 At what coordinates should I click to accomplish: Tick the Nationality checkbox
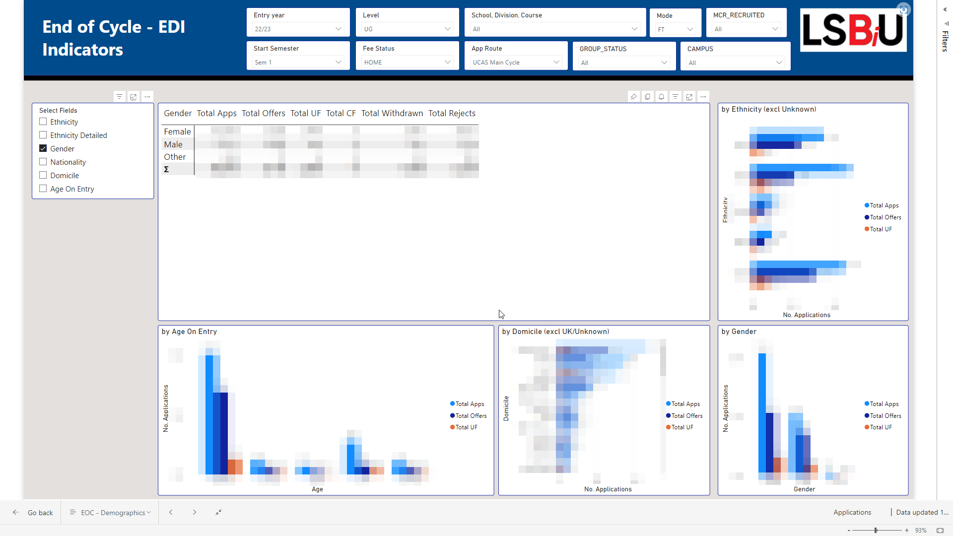tap(43, 162)
